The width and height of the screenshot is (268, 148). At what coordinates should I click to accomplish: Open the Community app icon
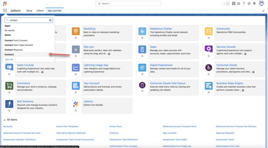209,31
